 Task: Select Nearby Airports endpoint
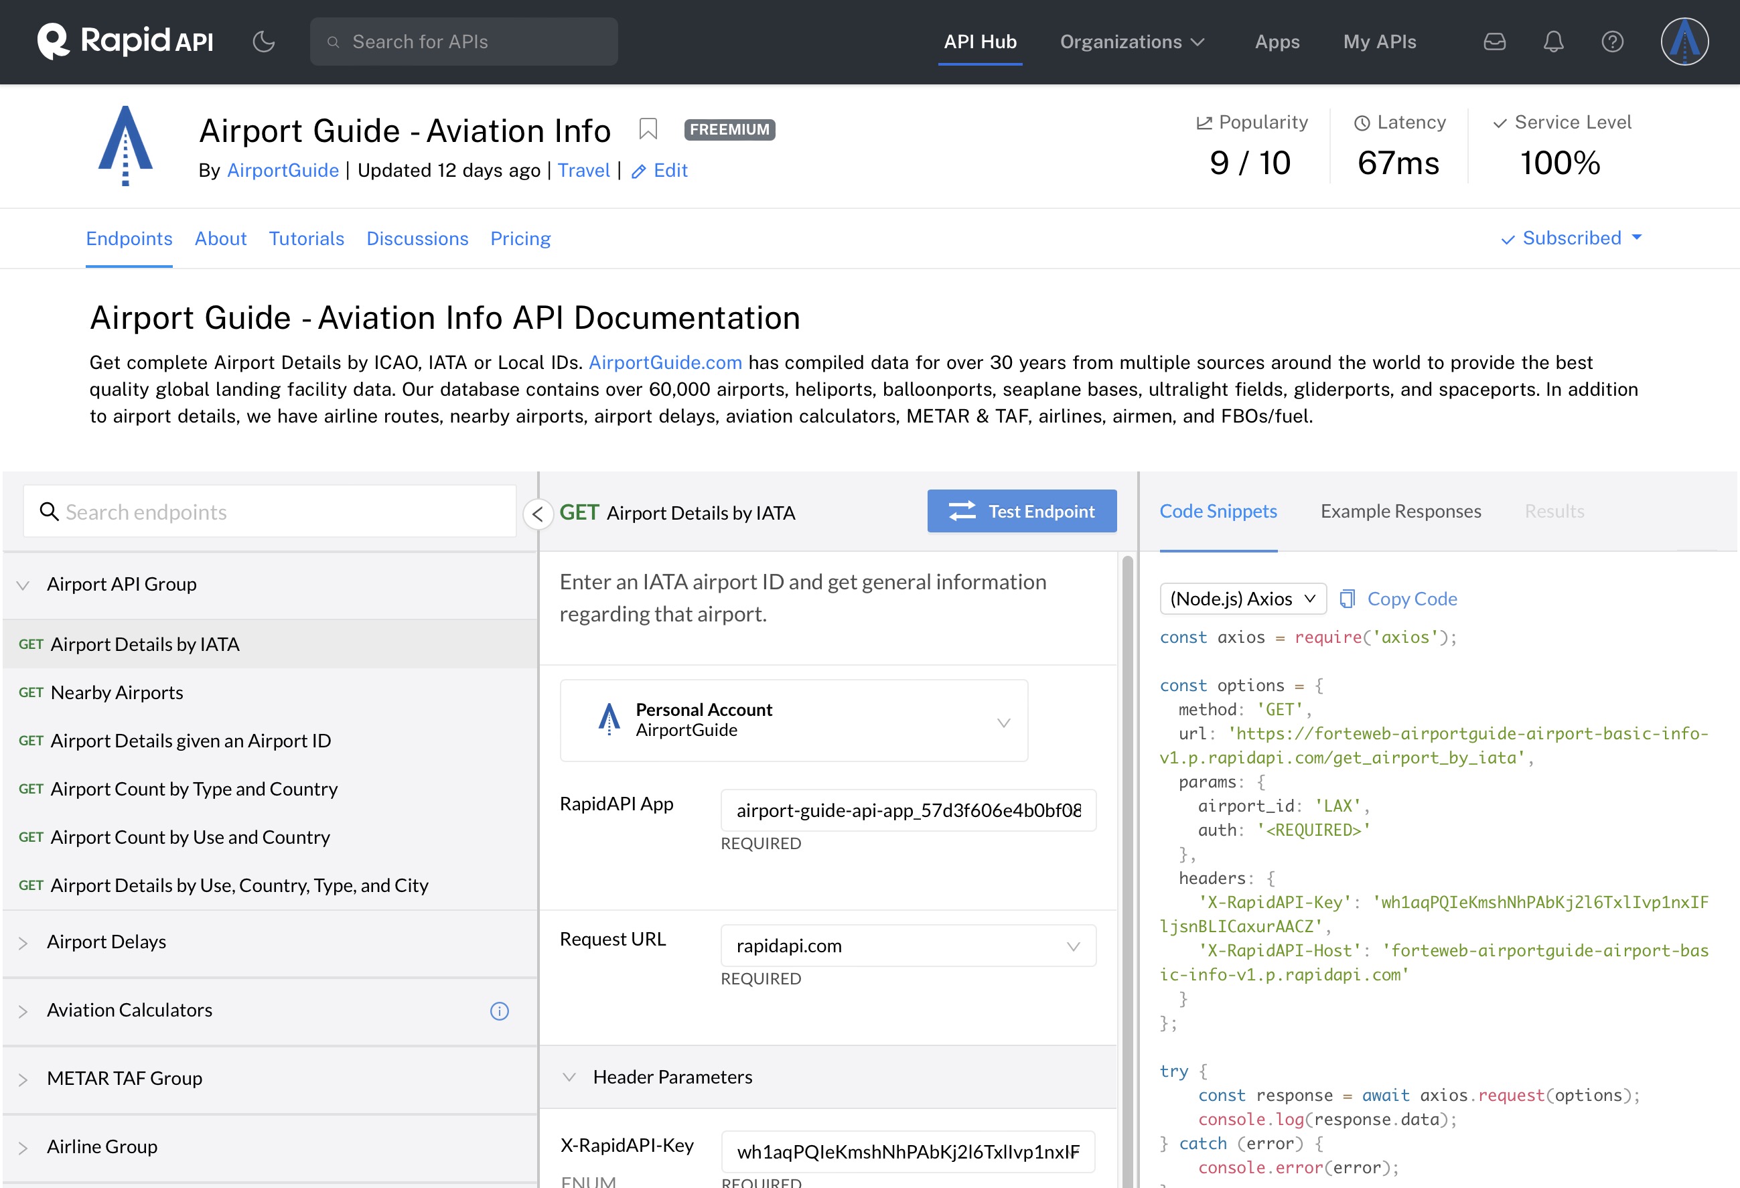pos(117,692)
